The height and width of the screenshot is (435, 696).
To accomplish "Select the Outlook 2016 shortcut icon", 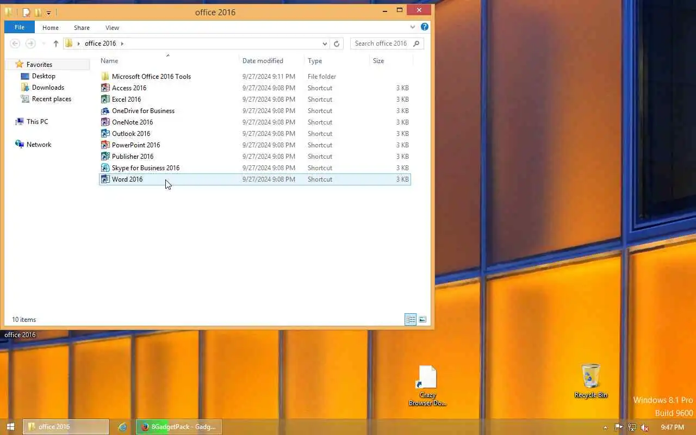I will coord(105,133).
